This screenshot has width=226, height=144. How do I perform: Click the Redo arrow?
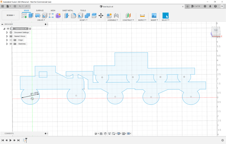26,6
